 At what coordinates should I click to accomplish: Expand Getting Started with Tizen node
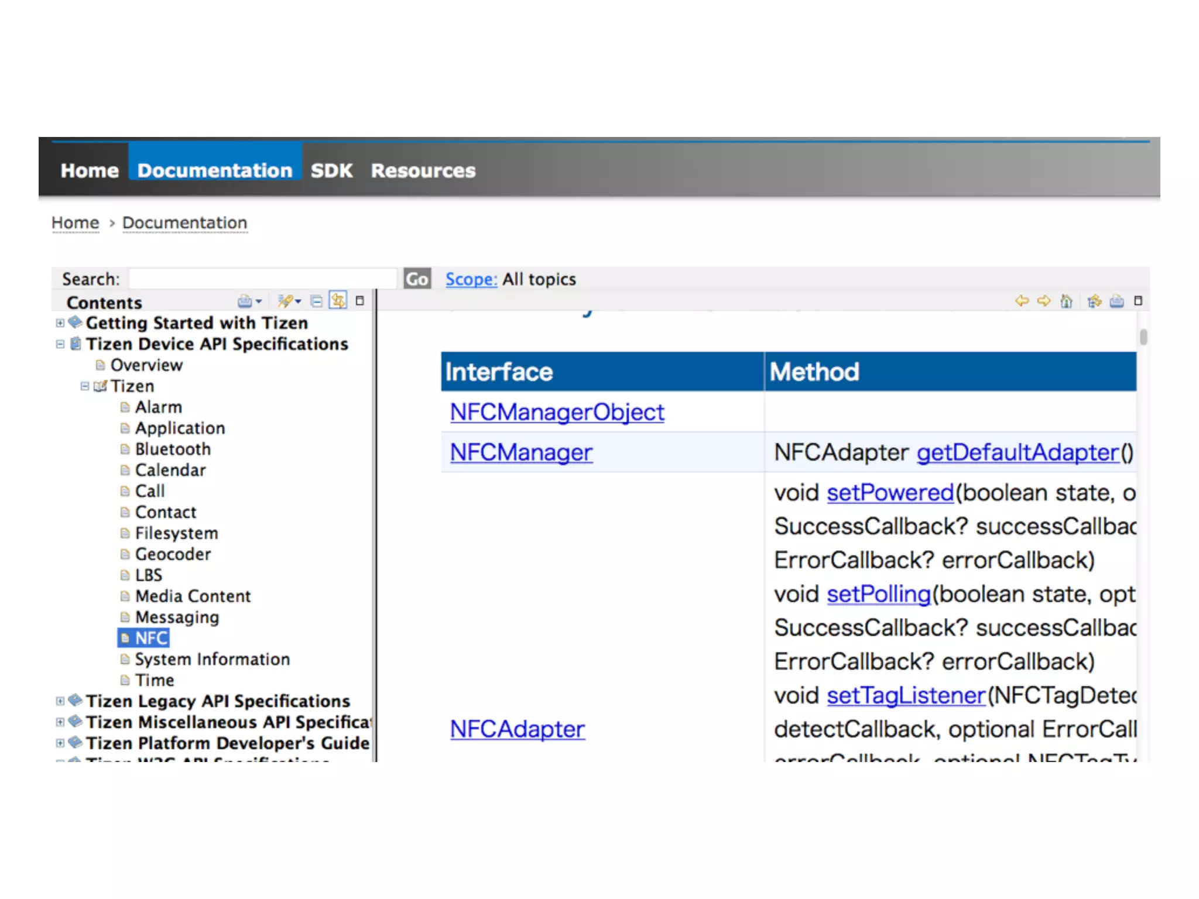[60, 323]
